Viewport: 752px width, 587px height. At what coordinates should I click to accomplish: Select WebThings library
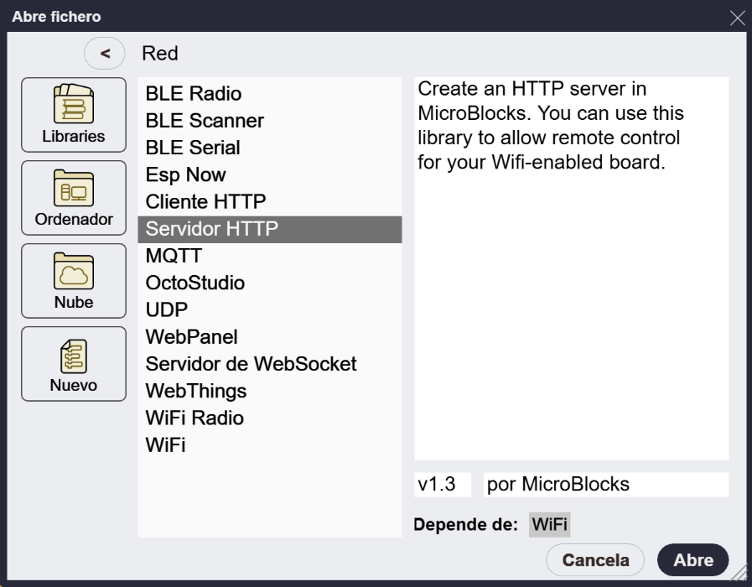click(270, 391)
